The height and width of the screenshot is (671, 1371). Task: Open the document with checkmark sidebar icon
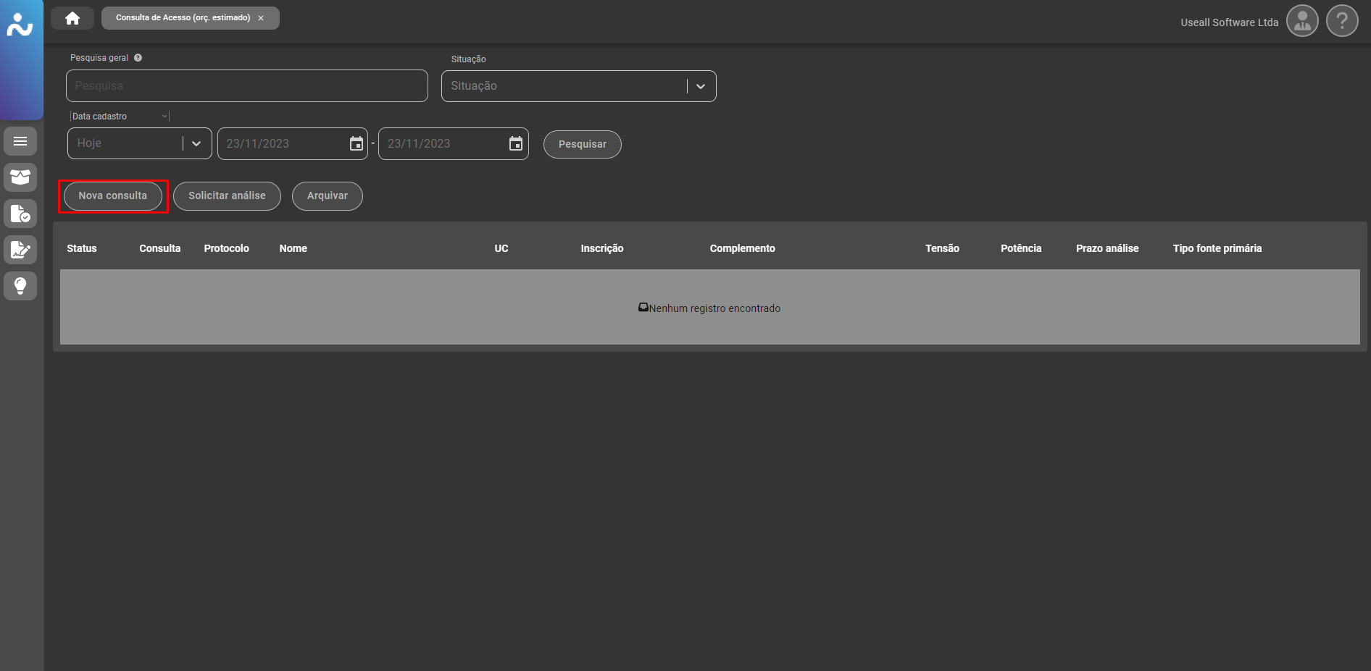(20, 214)
